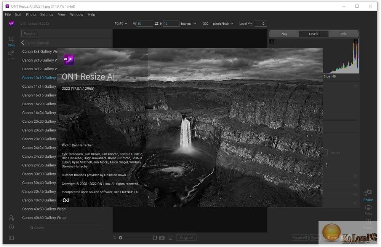Open the Print module icon
Screen dimensions: 381x247
(368, 210)
